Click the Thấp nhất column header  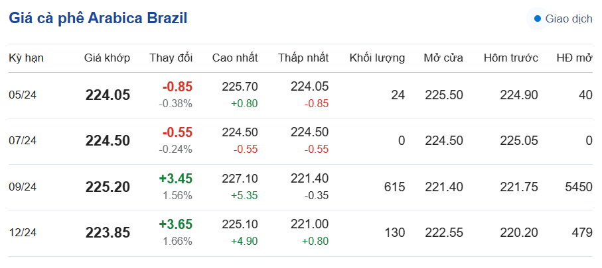303,58
